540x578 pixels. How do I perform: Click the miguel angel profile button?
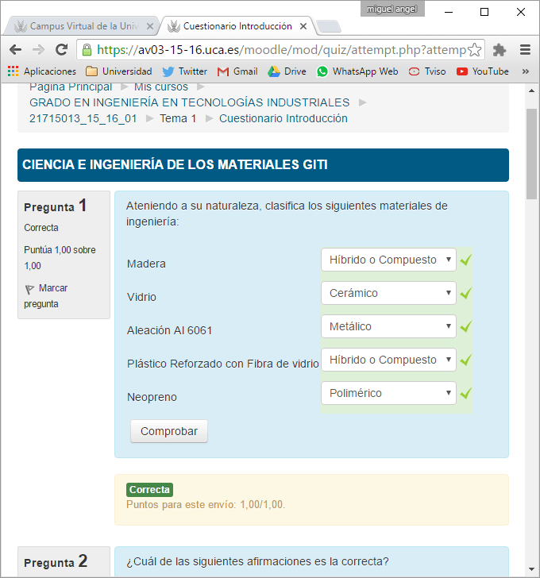tap(392, 9)
